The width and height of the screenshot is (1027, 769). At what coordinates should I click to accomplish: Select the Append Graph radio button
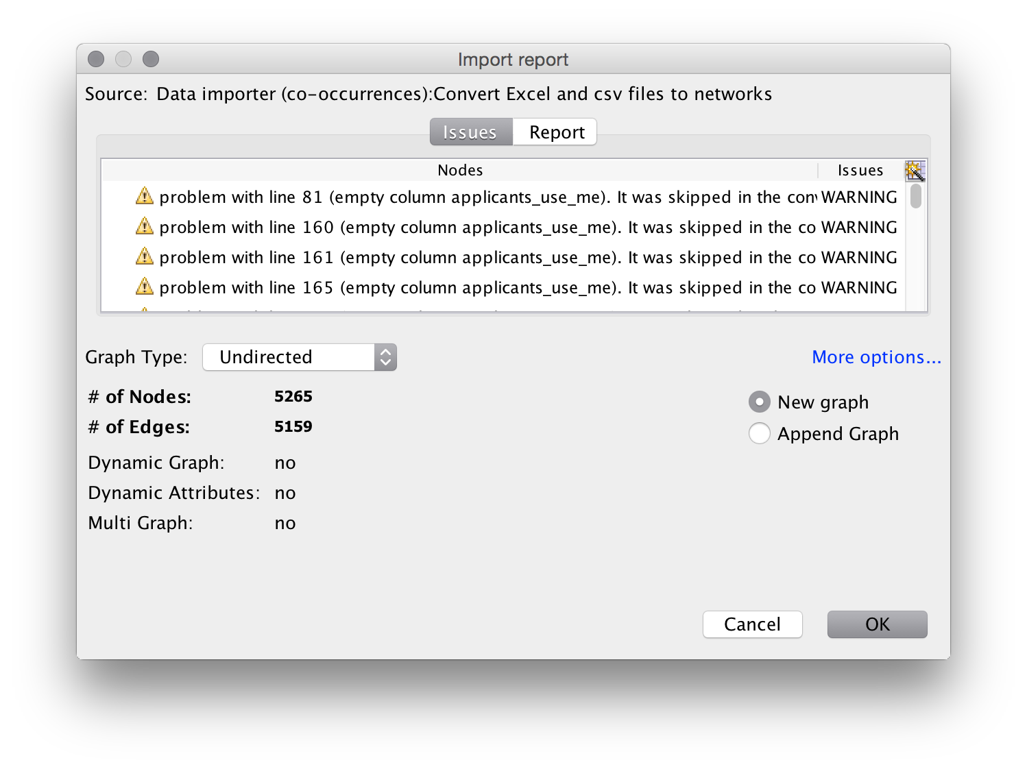(759, 433)
